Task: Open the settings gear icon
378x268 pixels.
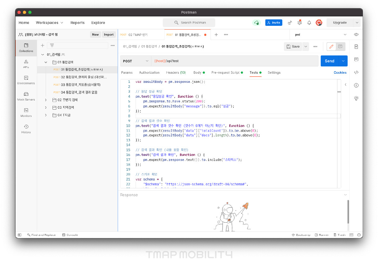Action: point(300,23)
